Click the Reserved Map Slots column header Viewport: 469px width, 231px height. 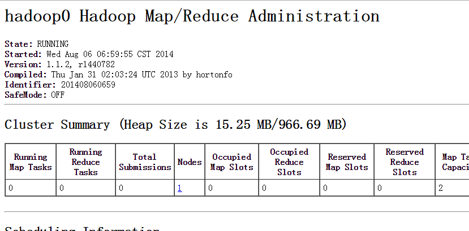tap(347, 162)
